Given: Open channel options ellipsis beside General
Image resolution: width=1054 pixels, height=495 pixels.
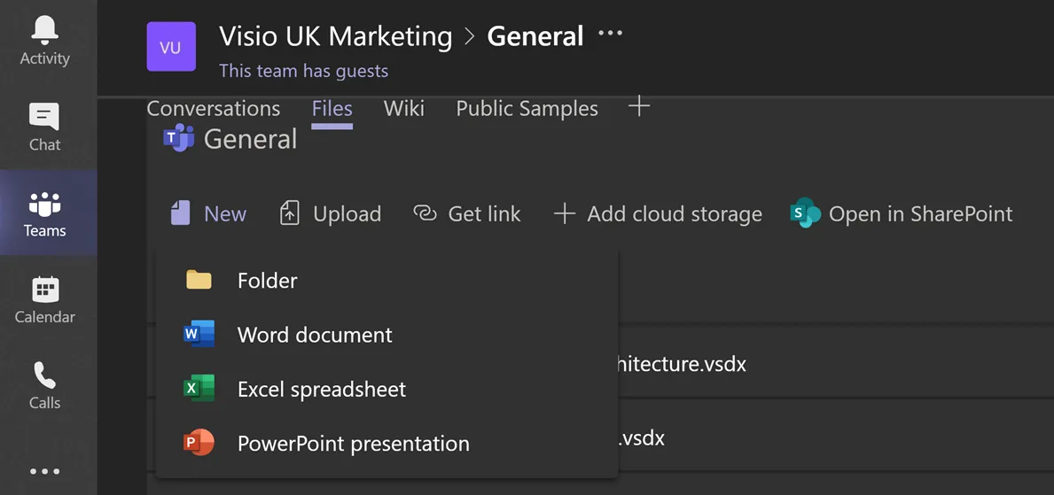Looking at the screenshot, I should coord(610,35).
